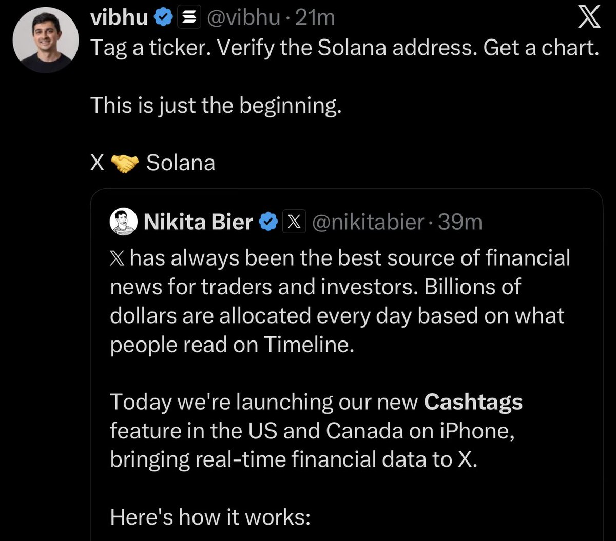Click the vibhu display name

point(119,18)
